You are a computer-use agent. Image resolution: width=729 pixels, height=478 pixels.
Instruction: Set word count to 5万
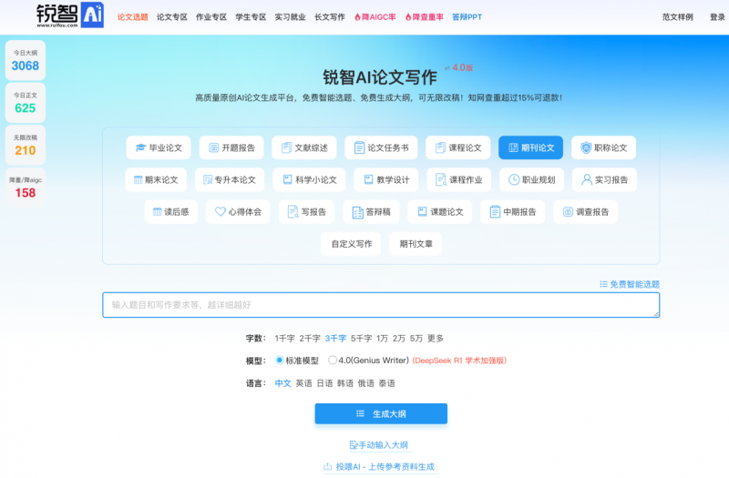tap(416, 338)
